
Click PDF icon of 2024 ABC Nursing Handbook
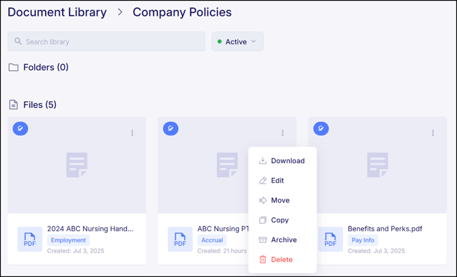click(30, 239)
